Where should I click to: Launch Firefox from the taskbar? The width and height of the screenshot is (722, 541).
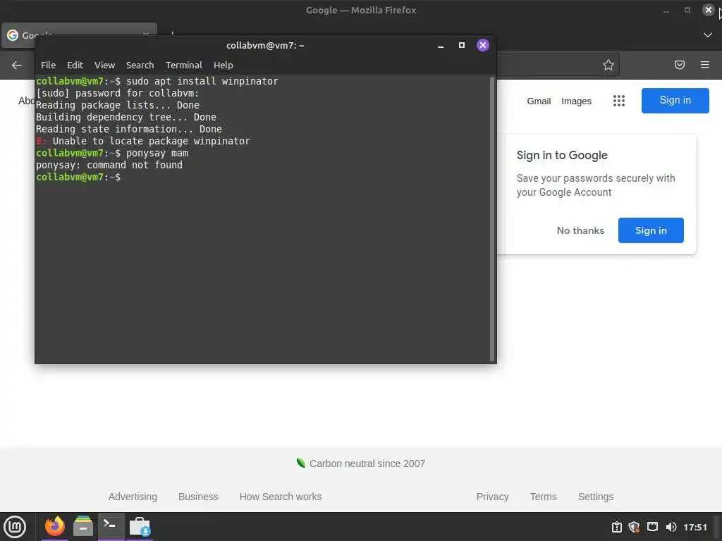pyautogui.click(x=55, y=527)
